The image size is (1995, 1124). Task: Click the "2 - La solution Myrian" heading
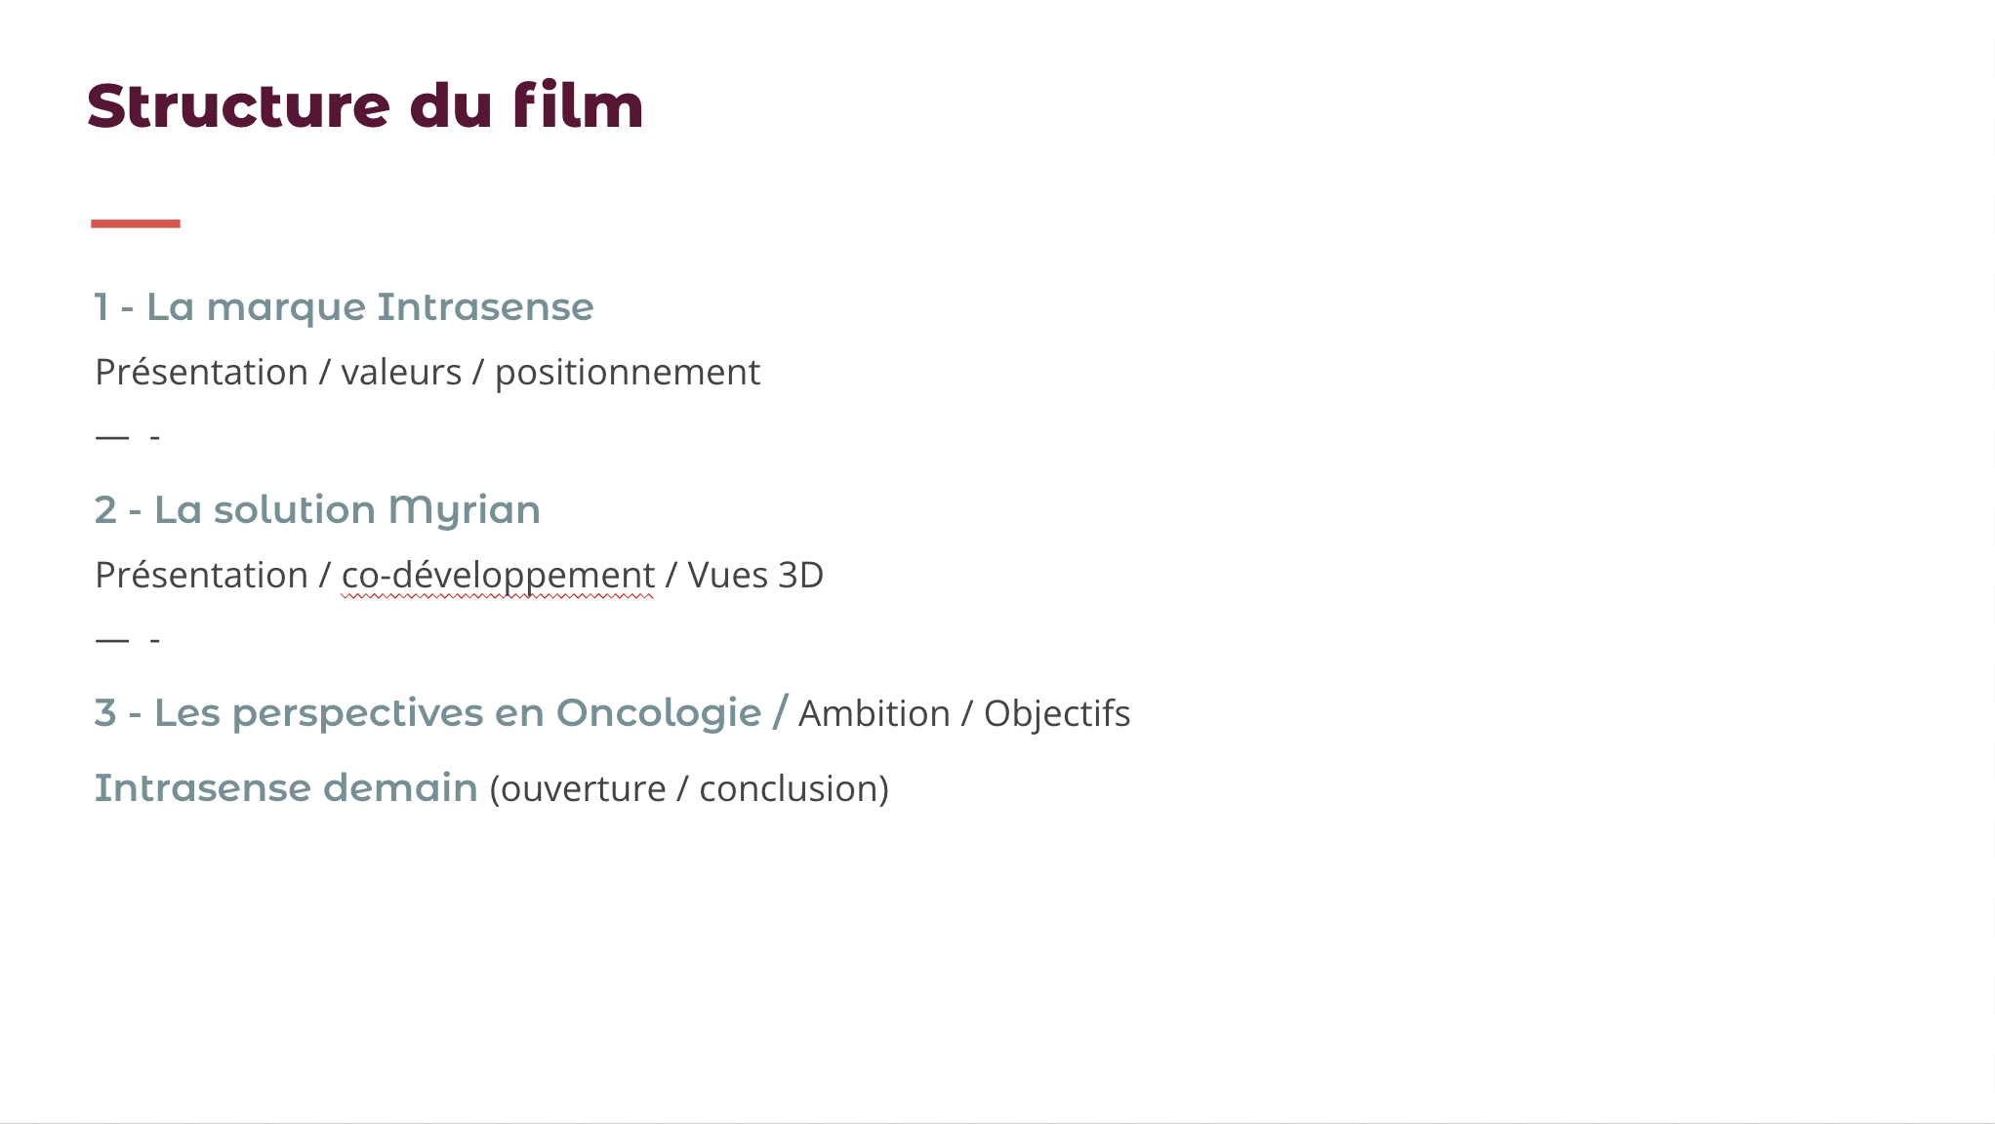pos(317,511)
